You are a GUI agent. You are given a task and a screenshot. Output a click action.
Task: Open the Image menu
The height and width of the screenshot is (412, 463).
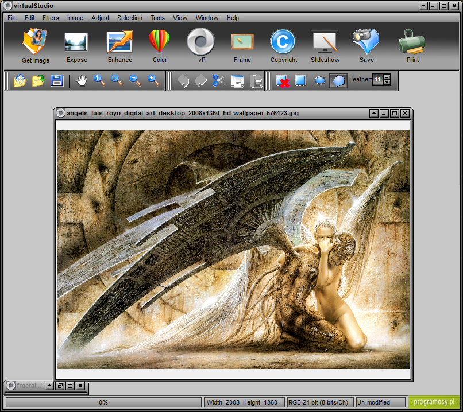click(x=75, y=18)
